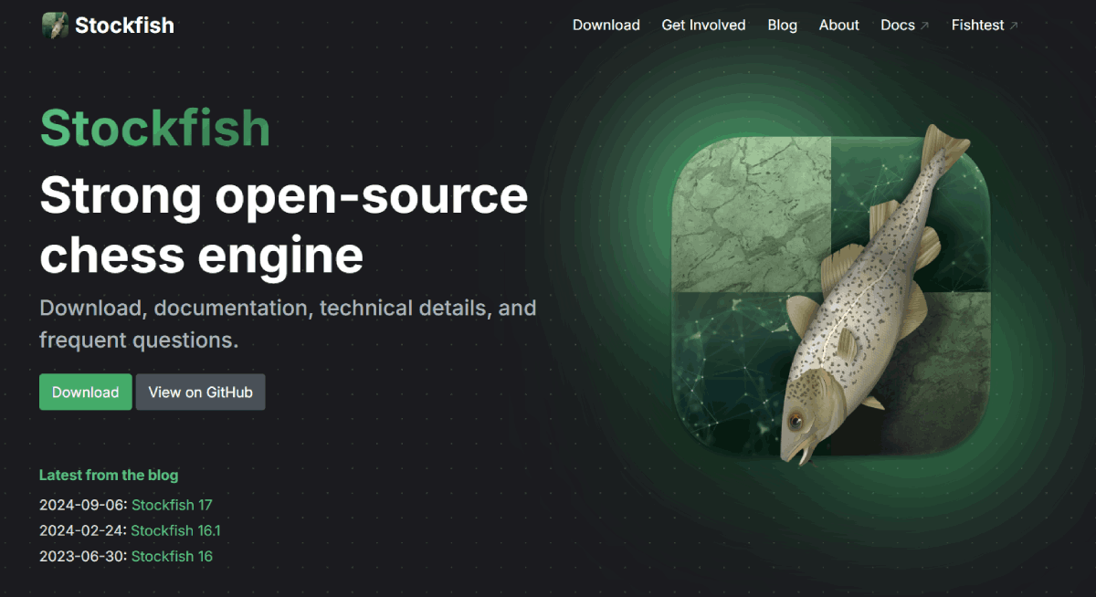Open the Stockfish 16 blog post link
The image size is (1096, 597).
point(172,556)
